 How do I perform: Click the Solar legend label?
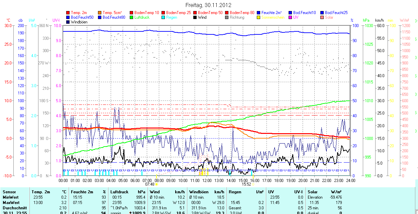[329, 17]
